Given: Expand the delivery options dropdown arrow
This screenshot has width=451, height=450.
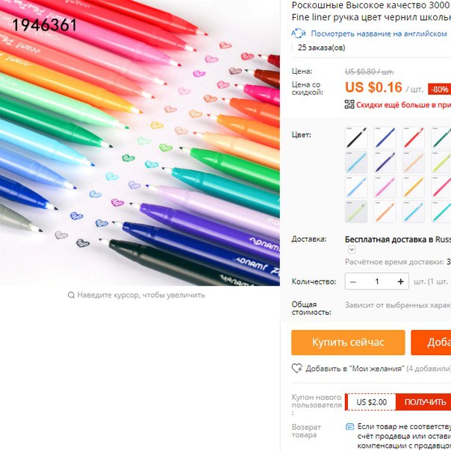Looking at the screenshot, I should click(352, 249).
